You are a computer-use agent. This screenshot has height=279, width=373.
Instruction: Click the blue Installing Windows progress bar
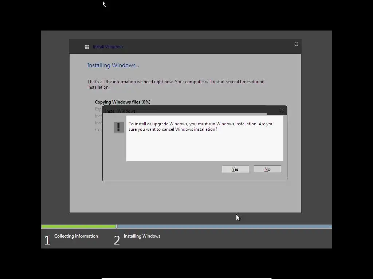point(224,227)
